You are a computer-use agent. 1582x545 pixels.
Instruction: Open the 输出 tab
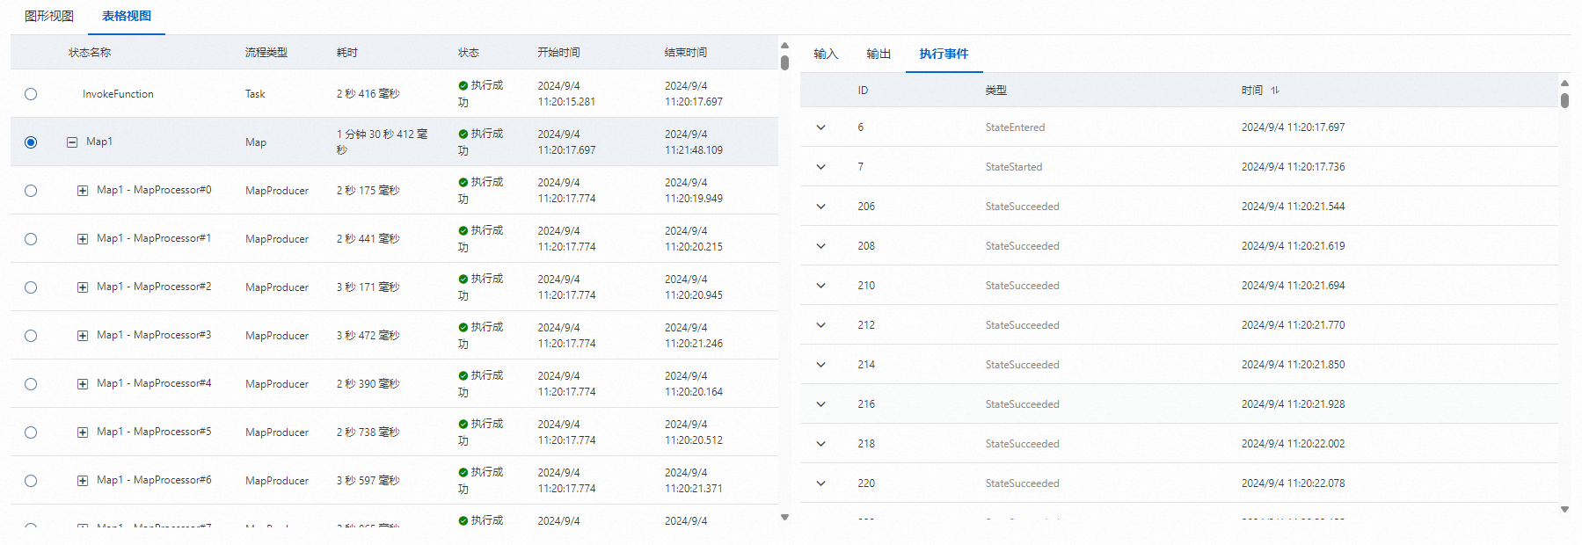[x=878, y=54]
